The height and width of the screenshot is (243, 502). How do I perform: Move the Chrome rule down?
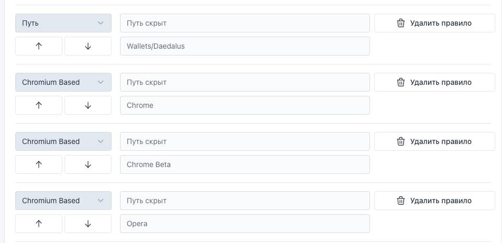pos(88,105)
